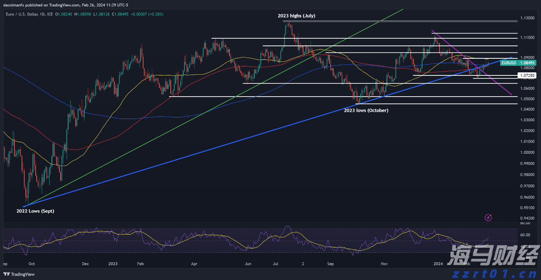Select the 2024 label on the time axis
Screen dimensions: 541x280
[438, 263]
